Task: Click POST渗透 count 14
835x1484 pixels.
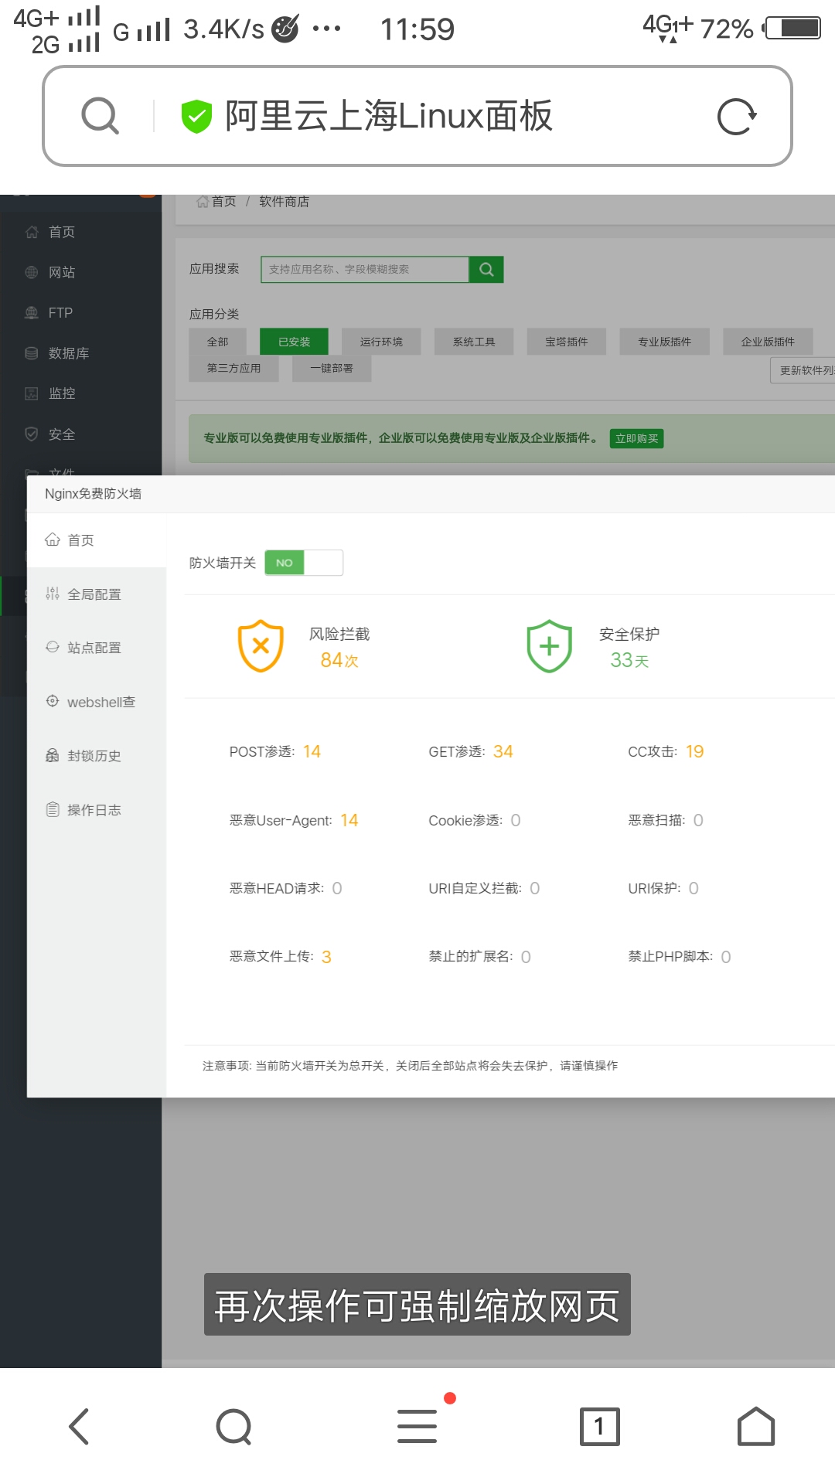Action: 312,751
